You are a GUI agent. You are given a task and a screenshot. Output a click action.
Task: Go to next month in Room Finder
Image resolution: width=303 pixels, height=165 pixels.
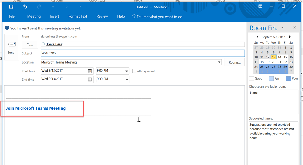click(x=290, y=37)
